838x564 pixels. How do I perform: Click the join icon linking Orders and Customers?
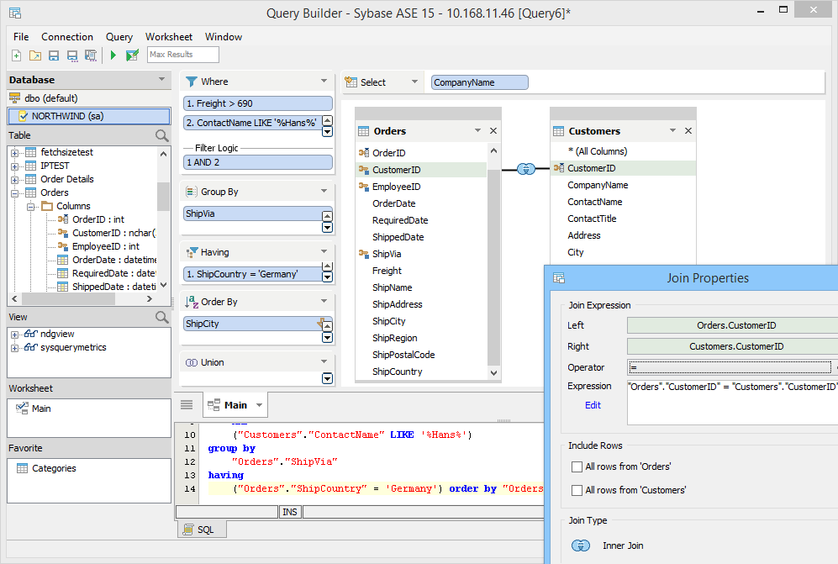[x=526, y=170]
